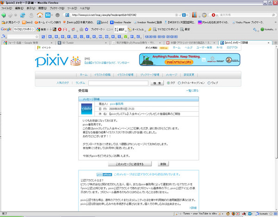Open the [pixiv] bookmark in bookmarks bar
Viewport: 278px width, 217px height.
click(x=102, y=22)
